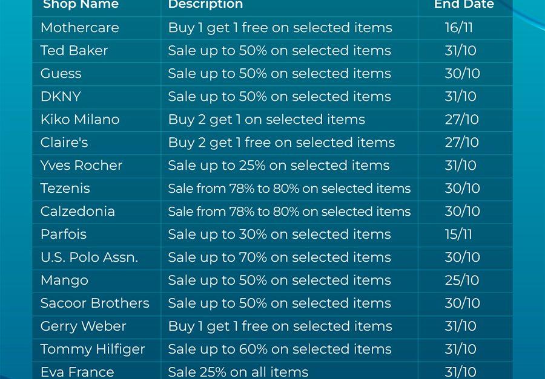
Task: Click the U.S. Polo Assn. entry
Action: click(89, 257)
